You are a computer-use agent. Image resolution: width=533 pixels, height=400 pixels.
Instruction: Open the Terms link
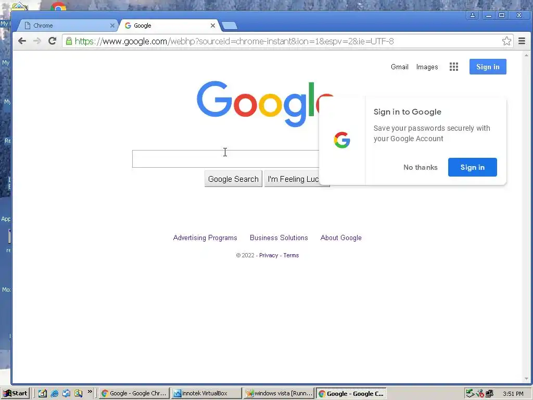click(291, 255)
